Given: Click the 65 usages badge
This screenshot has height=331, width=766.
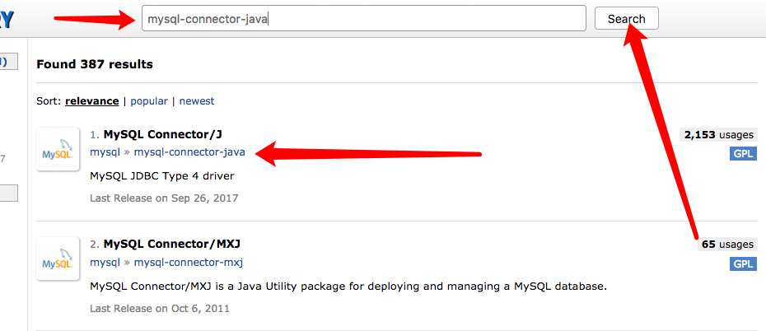Looking at the screenshot, I should click(x=727, y=244).
